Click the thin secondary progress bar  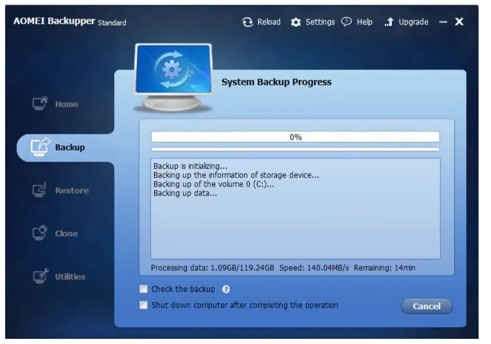[x=295, y=149]
